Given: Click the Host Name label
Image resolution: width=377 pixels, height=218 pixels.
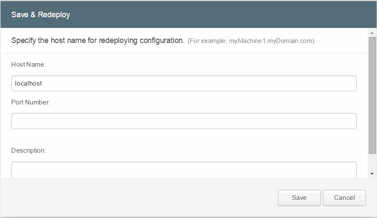Looking at the screenshot, I should pyautogui.click(x=29, y=64).
